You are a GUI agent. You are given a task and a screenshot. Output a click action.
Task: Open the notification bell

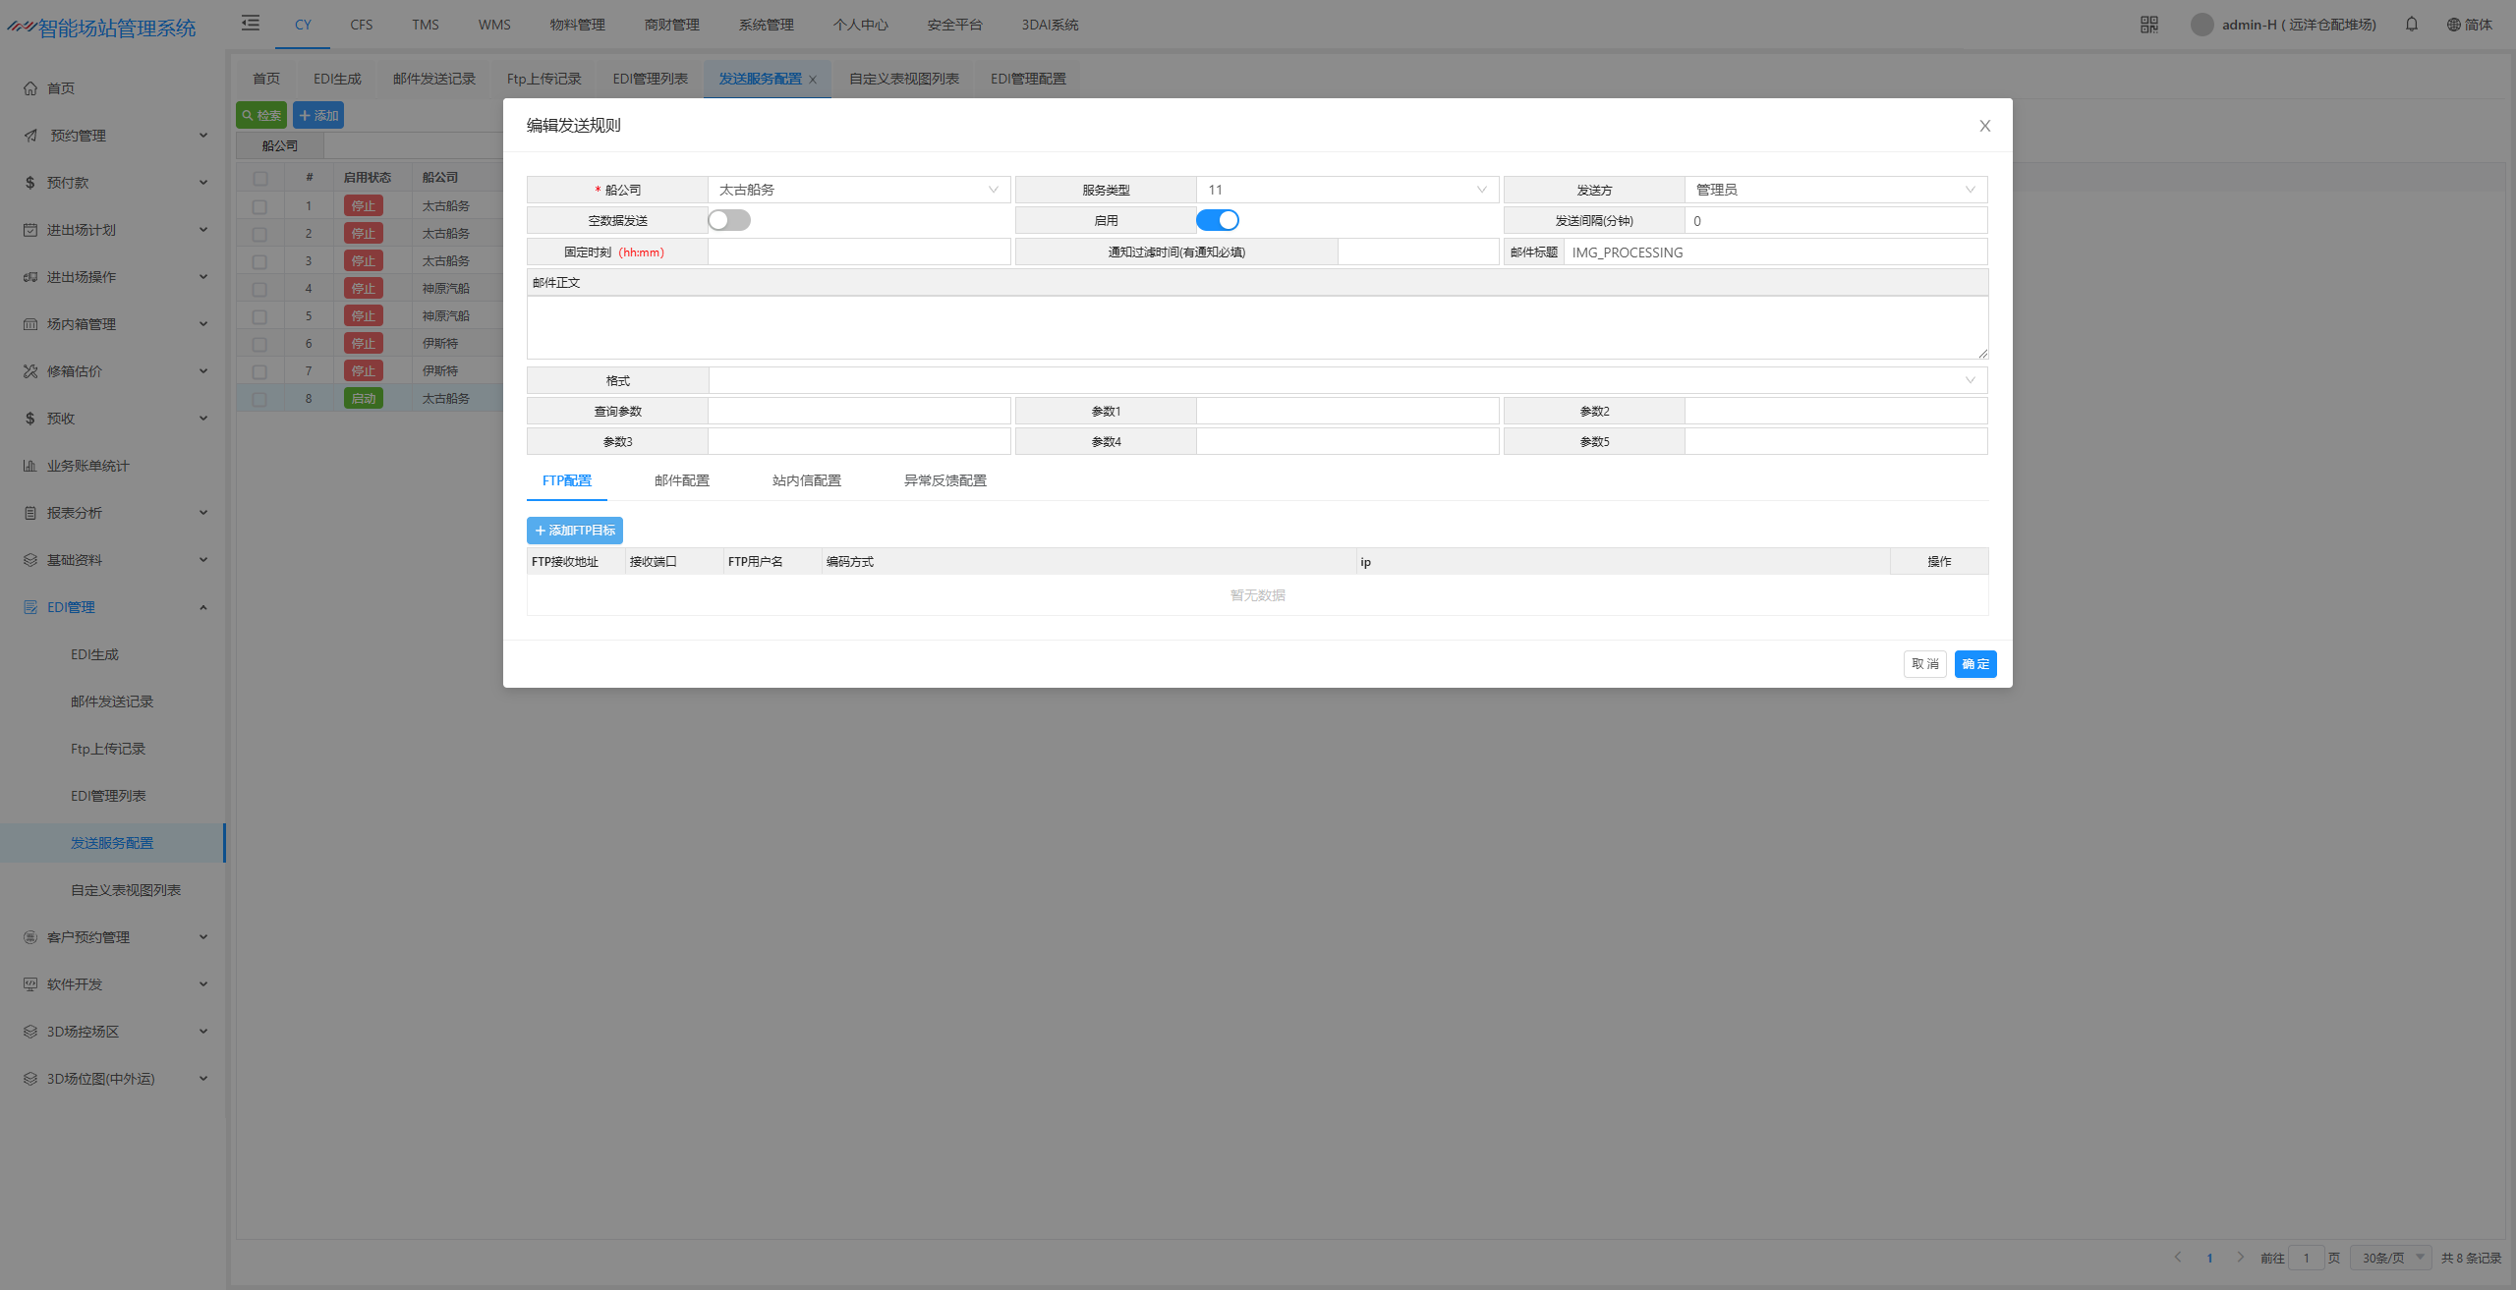pyautogui.click(x=2411, y=25)
